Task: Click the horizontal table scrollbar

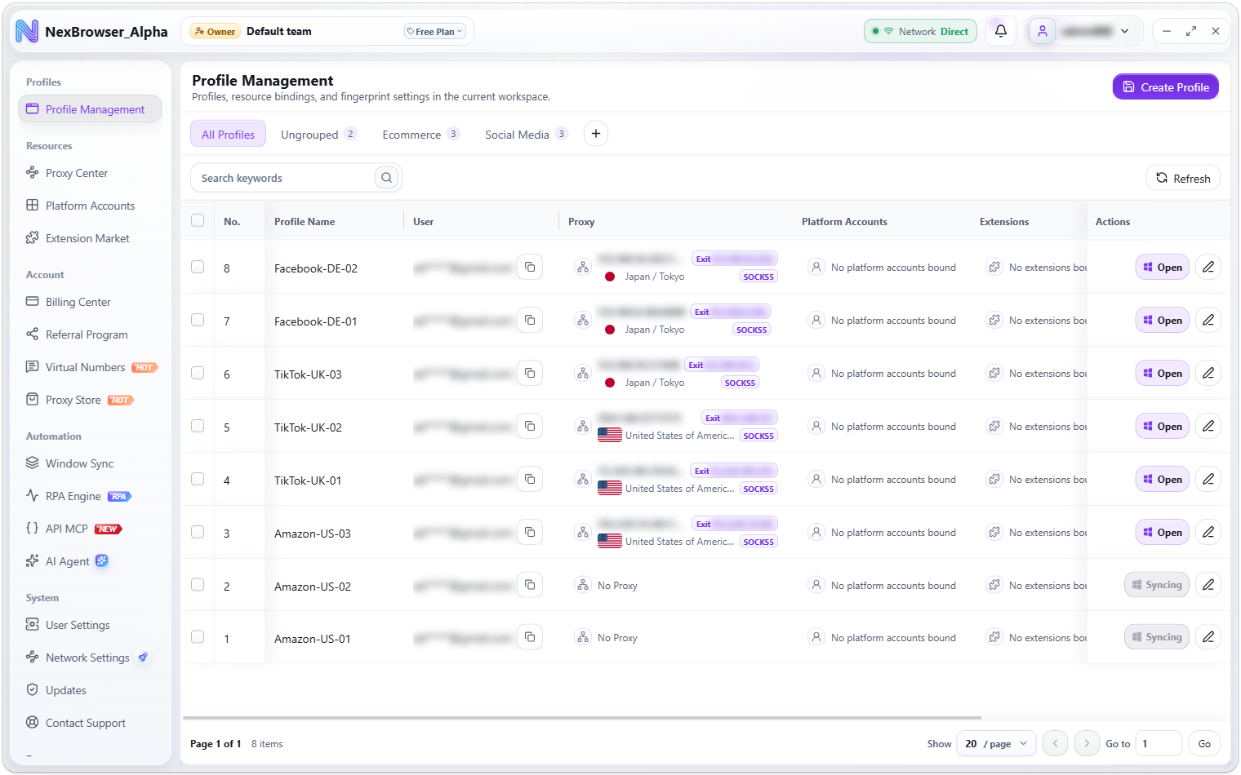Action: [x=581, y=718]
